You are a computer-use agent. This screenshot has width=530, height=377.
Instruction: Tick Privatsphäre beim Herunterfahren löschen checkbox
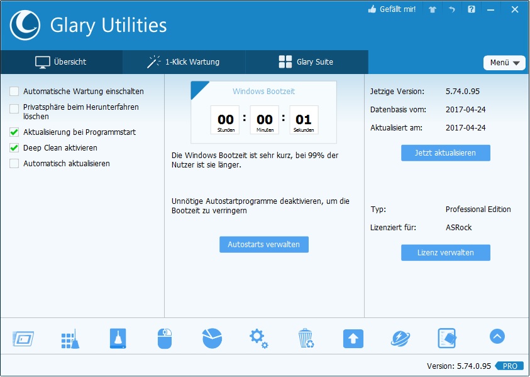pyautogui.click(x=14, y=109)
